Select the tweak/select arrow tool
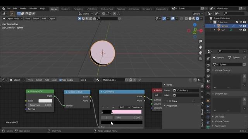The image size is (248, 139). pyautogui.click(x=12, y=14)
